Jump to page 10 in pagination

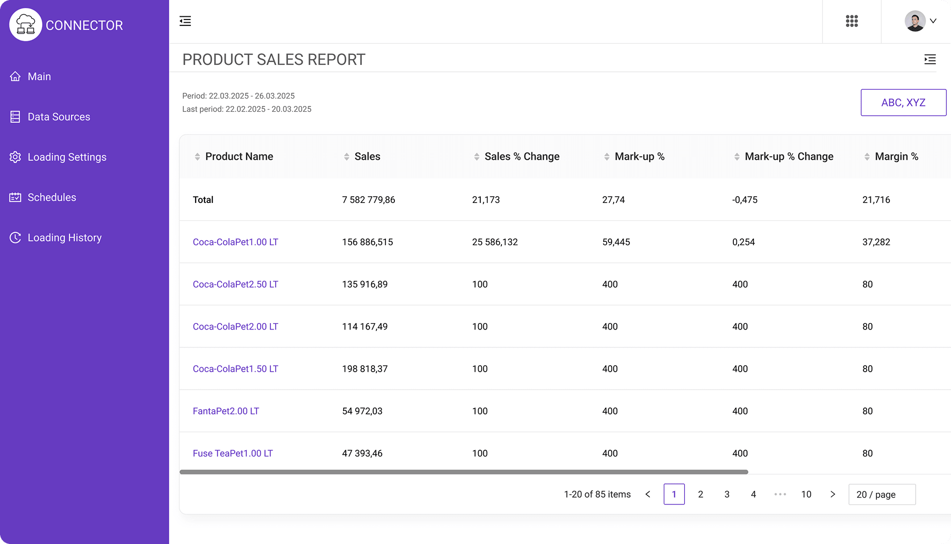(806, 494)
